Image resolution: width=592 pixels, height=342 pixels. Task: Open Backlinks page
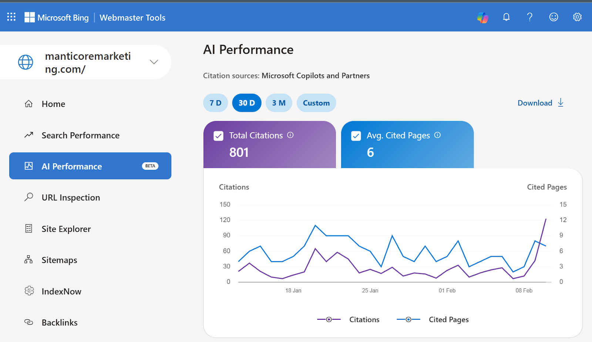coord(90,322)
